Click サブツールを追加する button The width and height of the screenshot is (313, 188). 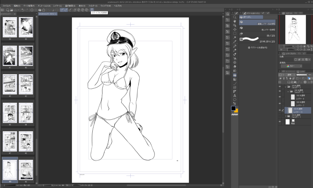[x=257, y=48]
